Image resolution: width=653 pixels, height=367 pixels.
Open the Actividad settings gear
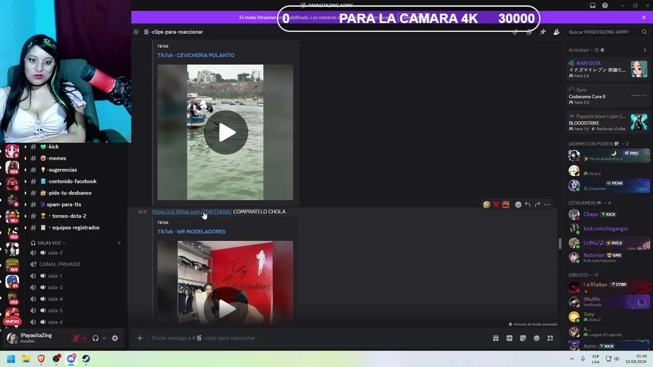click(x=602, y=50)
